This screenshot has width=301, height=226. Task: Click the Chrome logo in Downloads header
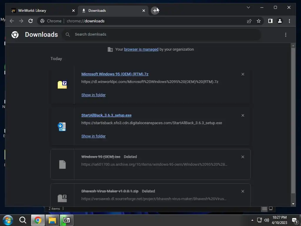(x=15, y=35)
